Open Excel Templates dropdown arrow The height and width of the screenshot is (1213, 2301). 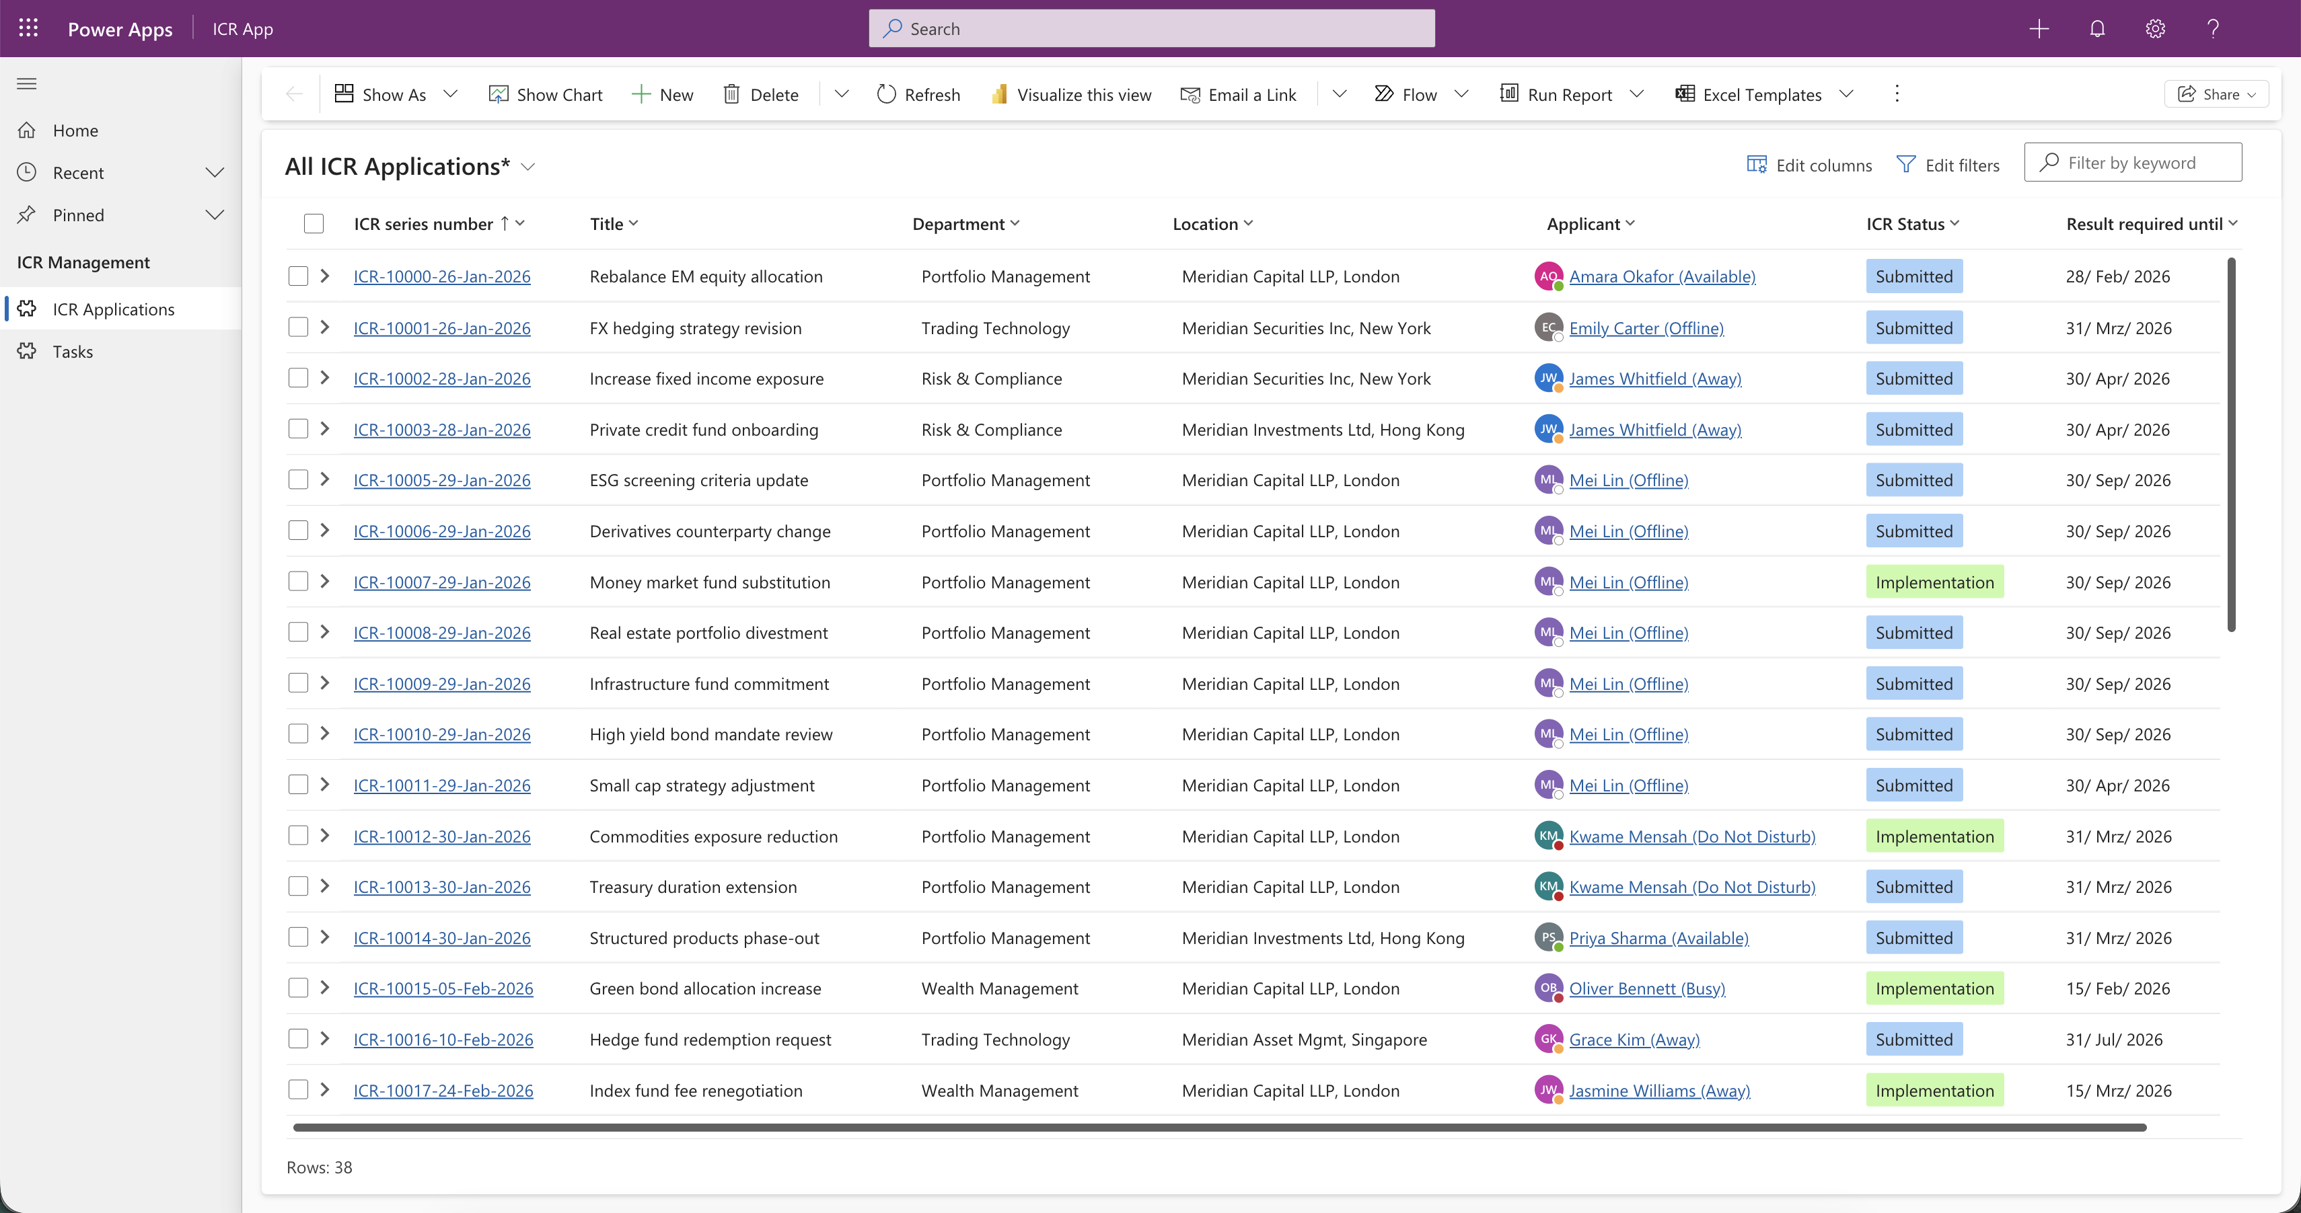pos(1846,93)
